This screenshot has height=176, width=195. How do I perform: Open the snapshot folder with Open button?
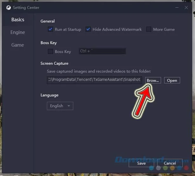click(172, 80)
